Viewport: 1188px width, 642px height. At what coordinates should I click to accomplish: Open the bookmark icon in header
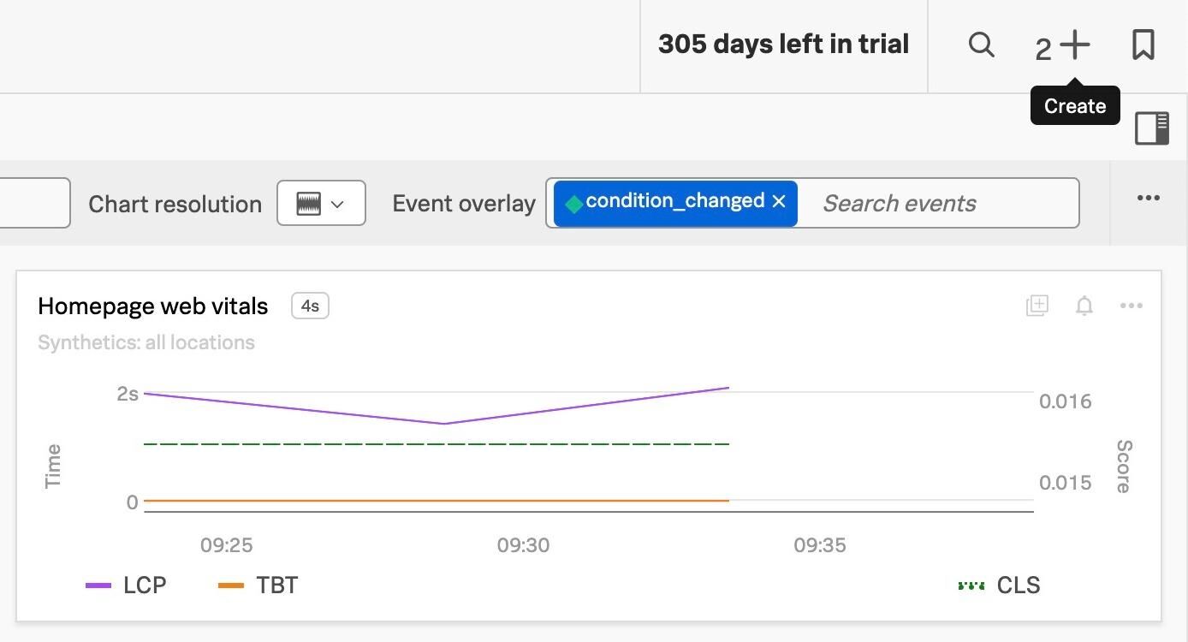click(x=1143, y=45)
